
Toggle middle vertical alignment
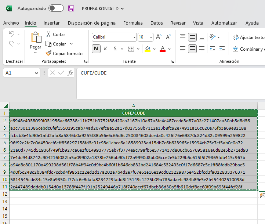[192, 37]
